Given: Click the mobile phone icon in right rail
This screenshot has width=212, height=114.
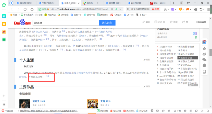Looking at the screenshot, I should tap(204, 72).
